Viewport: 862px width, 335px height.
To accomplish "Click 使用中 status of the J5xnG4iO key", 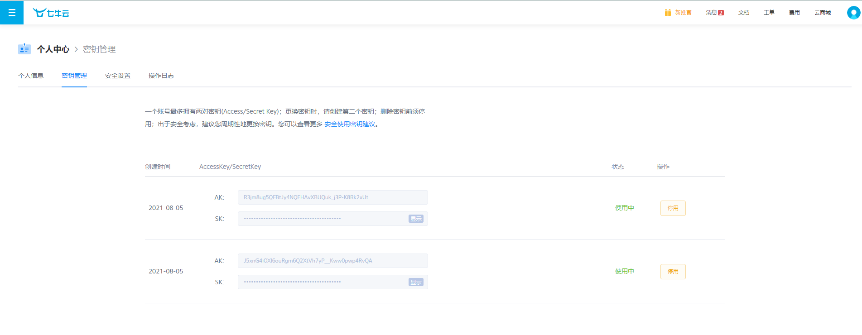I will click(x=625, y=271).
